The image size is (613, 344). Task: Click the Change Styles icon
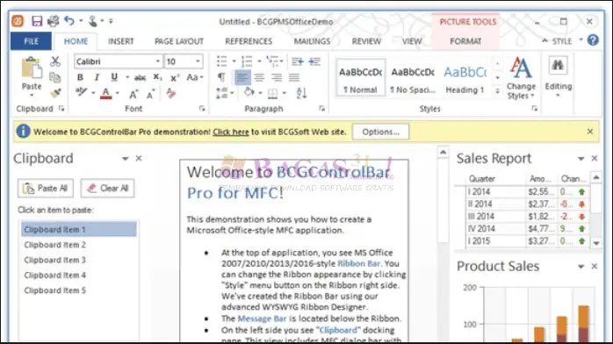click(521, 68)
